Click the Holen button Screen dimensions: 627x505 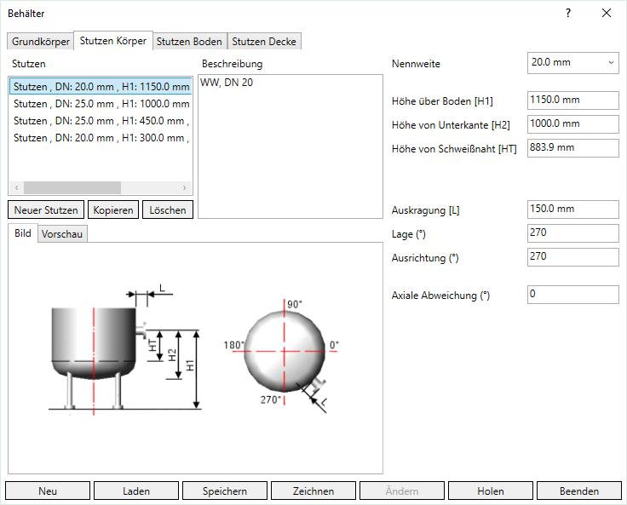pos(490,491)
